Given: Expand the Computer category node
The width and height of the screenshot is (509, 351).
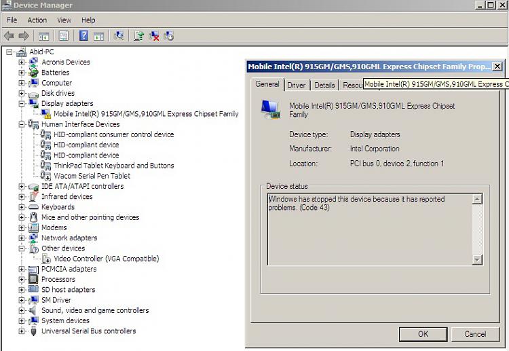Looking at the screenshot, I should pos(21,83).
